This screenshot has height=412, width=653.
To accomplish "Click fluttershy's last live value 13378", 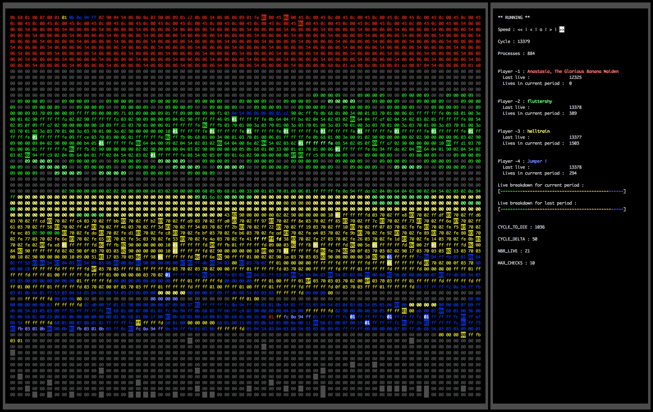I will [575, 107].
